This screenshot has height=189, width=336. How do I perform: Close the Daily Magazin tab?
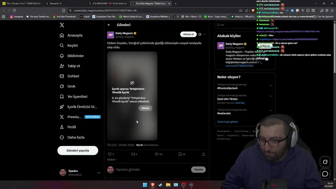[x=169, y=3]
